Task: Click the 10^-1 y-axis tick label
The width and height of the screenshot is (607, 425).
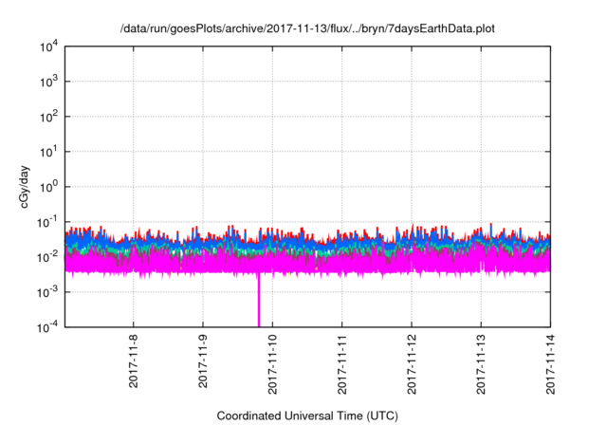Action: [x=47, y=223]
